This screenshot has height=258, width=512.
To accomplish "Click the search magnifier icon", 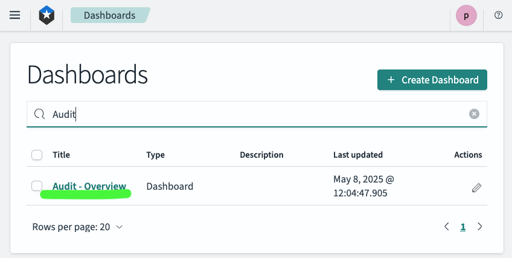I will tap(39, 114).
